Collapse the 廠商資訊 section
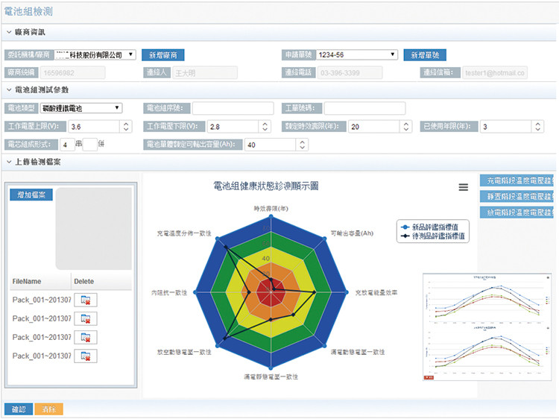The height and width of the screenshot is (419, 559). click(9, 32)
